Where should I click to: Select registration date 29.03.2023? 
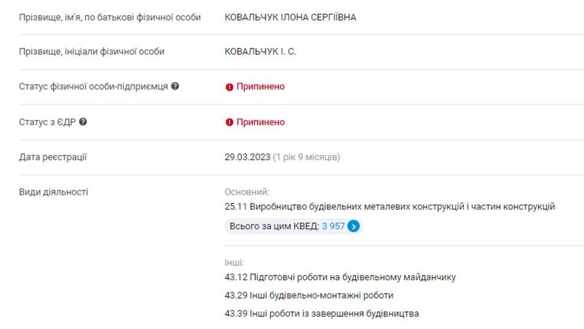pos(247,157)
